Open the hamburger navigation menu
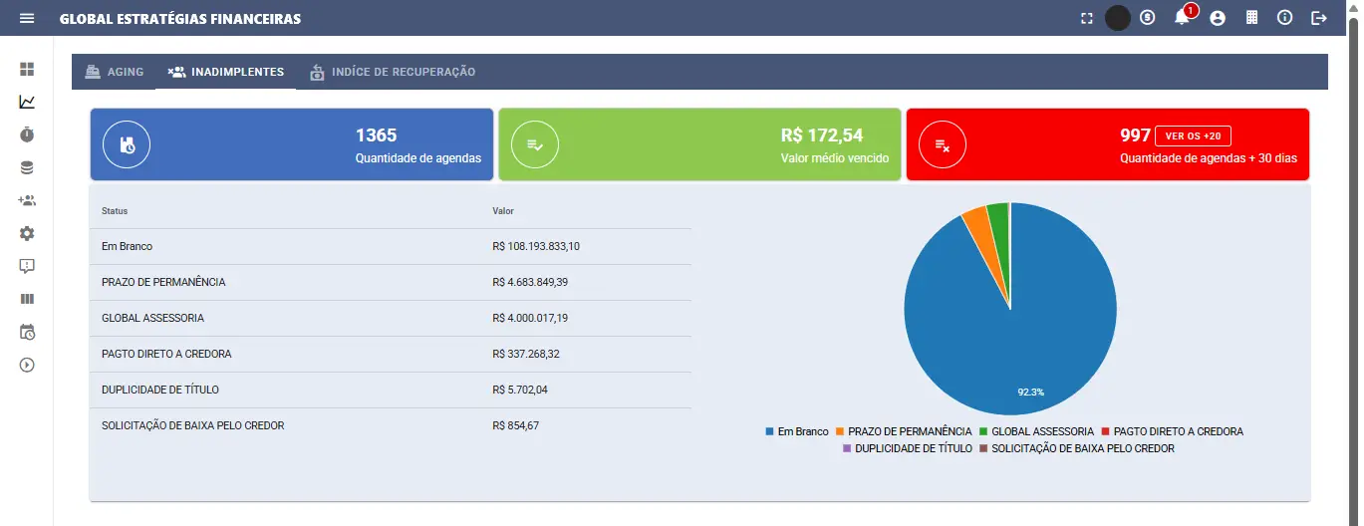 click(x=27, y=19)
